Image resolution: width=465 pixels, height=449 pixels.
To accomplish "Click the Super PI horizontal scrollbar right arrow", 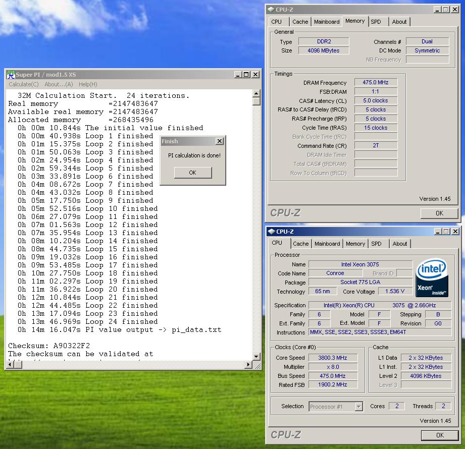I will (248, 365).
